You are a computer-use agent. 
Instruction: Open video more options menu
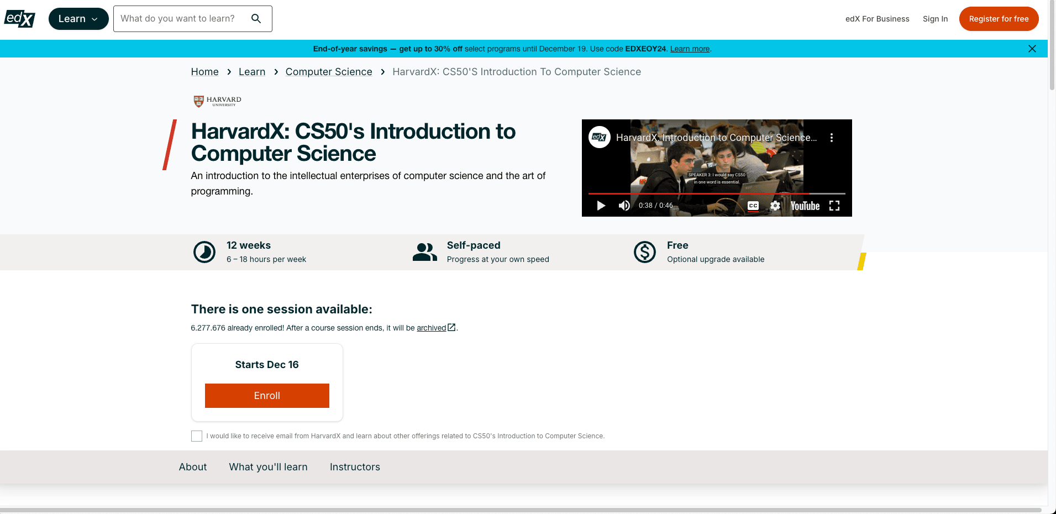coord(832,138)
